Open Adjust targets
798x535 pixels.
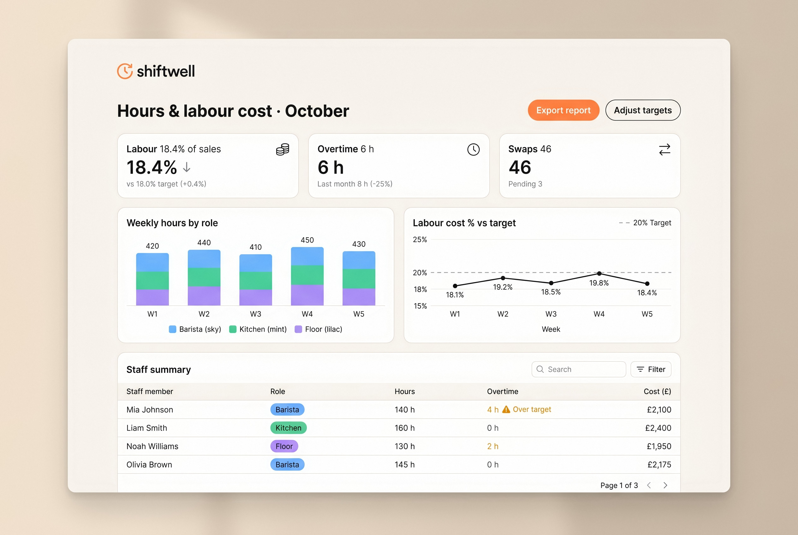tap(643, 110)
